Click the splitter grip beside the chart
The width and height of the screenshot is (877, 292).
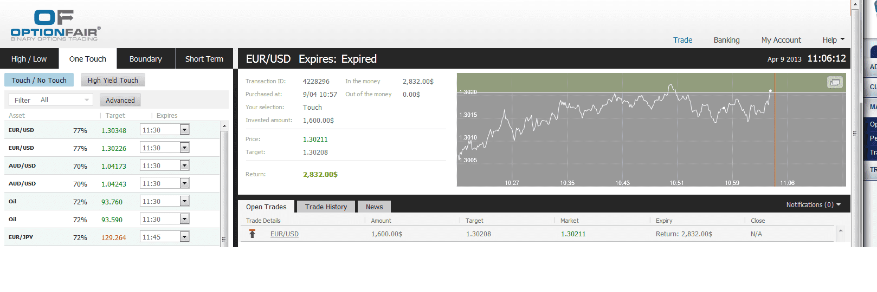854,133
